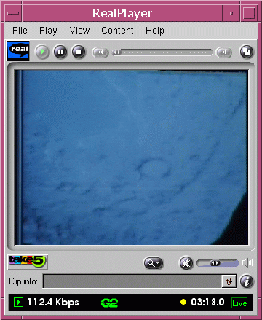
Task: Stop the current clip
Action: pos(79,52)
